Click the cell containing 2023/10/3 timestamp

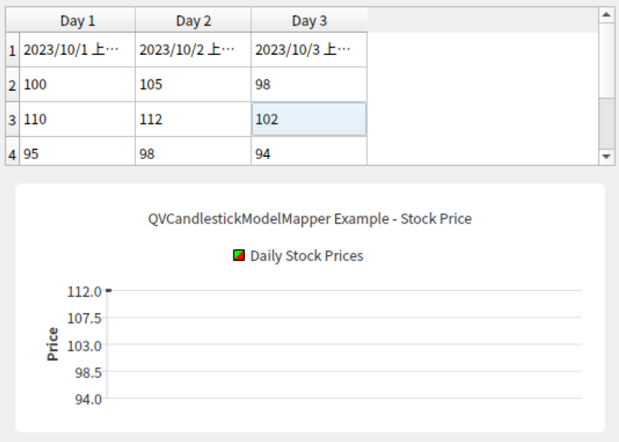[x=309, y=50]
